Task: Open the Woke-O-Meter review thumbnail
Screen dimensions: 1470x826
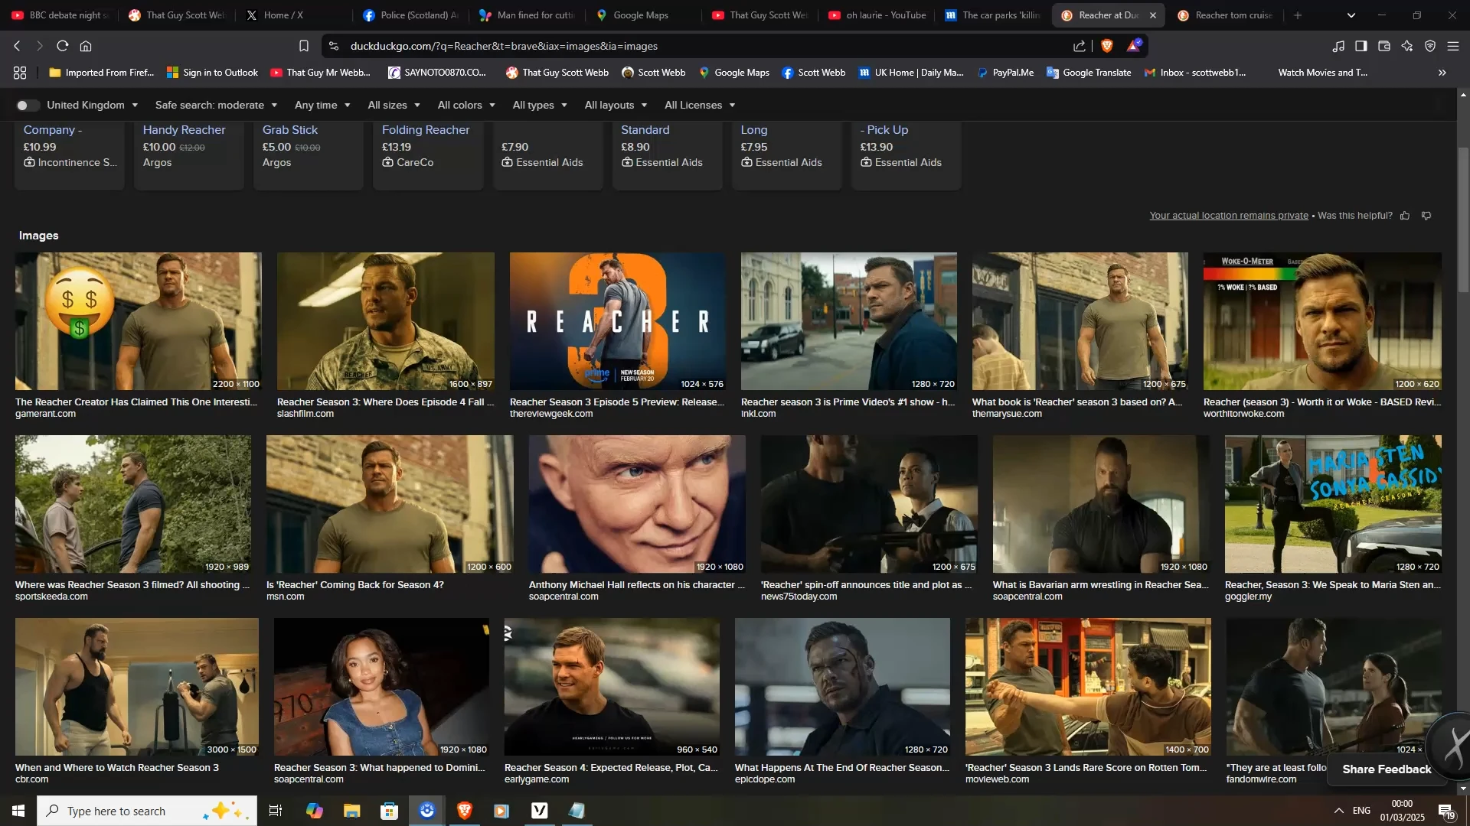Action: tap(1322, 321)
